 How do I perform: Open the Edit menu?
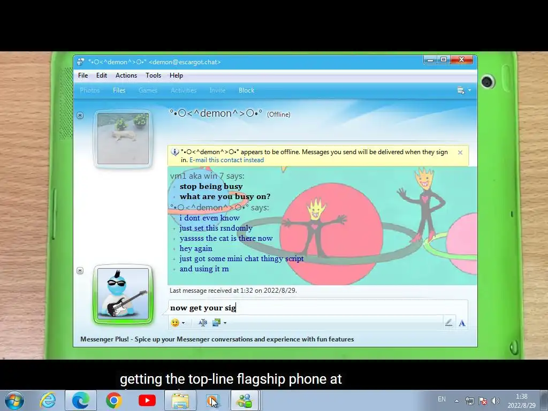click(x=101, y=75)
